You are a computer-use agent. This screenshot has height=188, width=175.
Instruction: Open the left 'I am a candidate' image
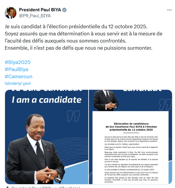46,137
